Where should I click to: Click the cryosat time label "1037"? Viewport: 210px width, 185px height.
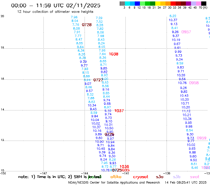(119, 111)
